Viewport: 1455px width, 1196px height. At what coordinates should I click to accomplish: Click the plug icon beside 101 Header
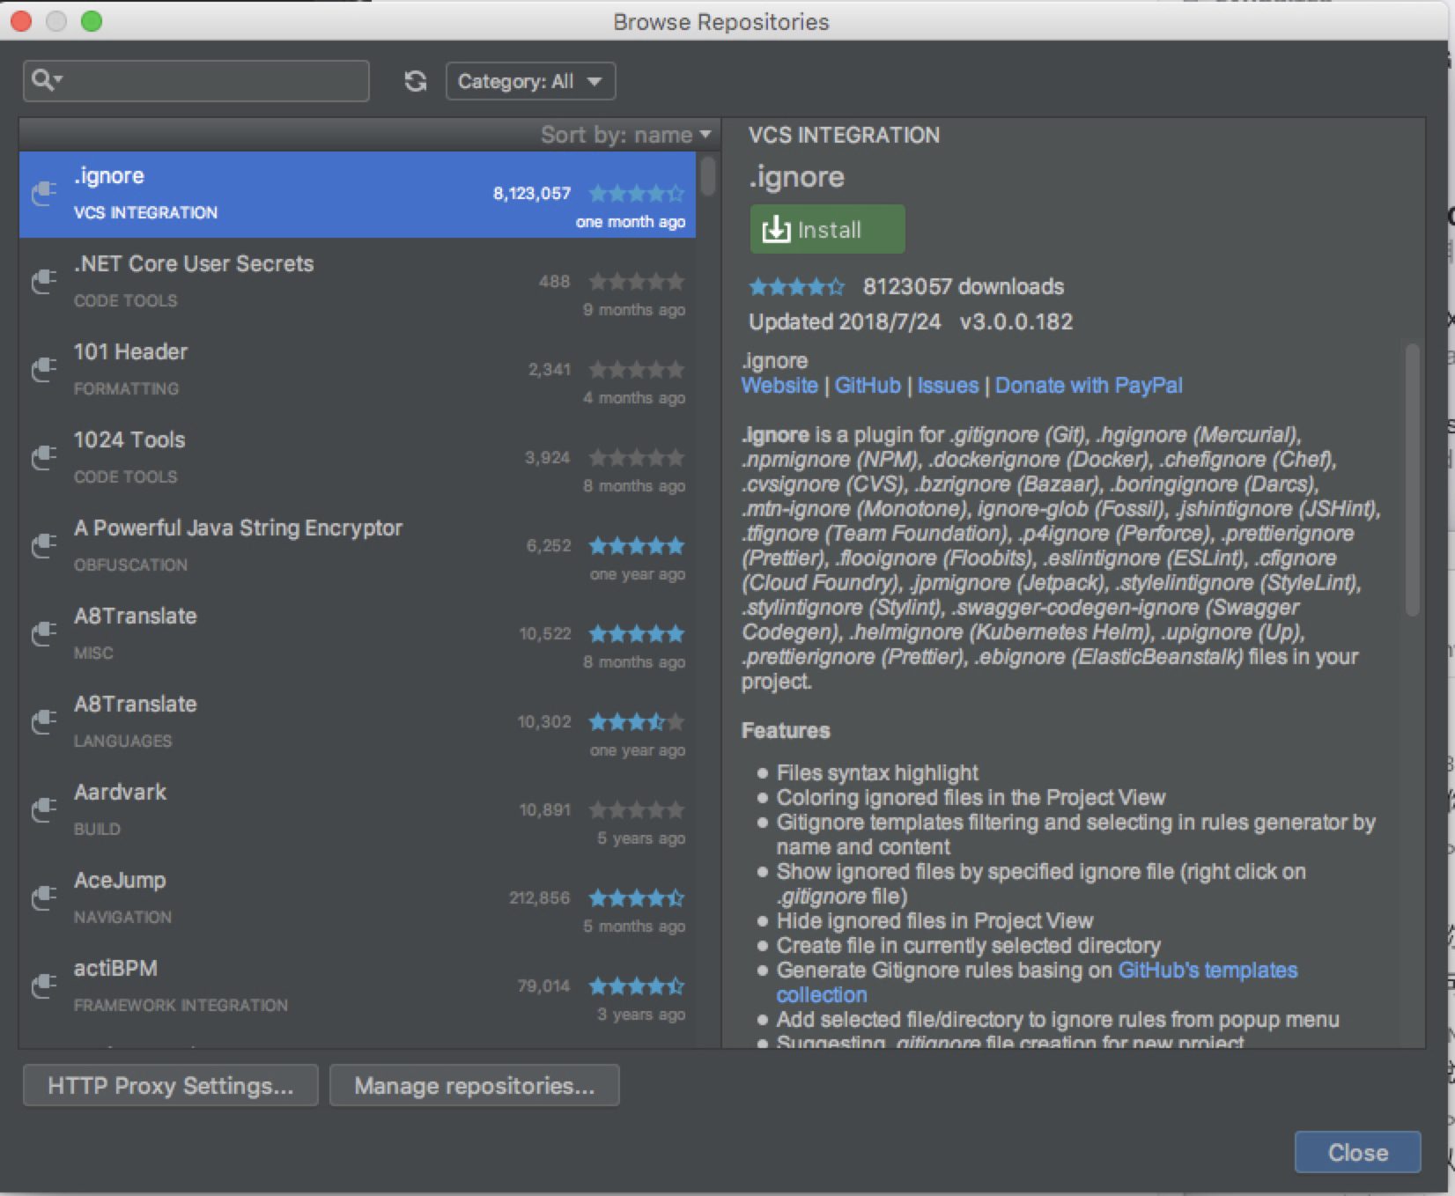click(x=43, y=370)
